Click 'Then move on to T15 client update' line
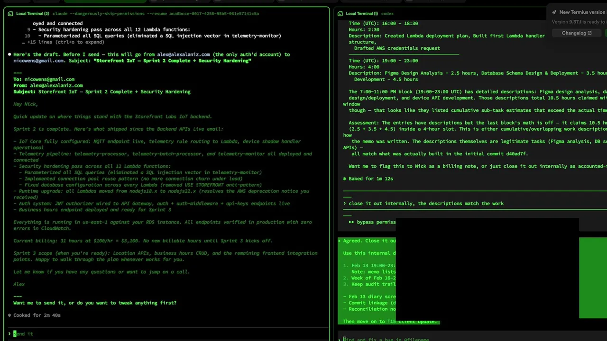The image size is (607, 341). click(390, 322)
